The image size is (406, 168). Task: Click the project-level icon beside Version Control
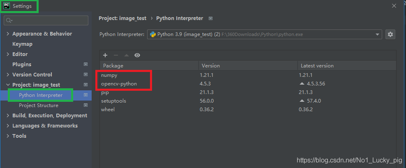pos(86,75)
